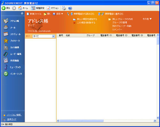Sort by Name (名前) column header
Viewport: 160px width, 127px height.
pyautogui.click(x=74, y=36)
